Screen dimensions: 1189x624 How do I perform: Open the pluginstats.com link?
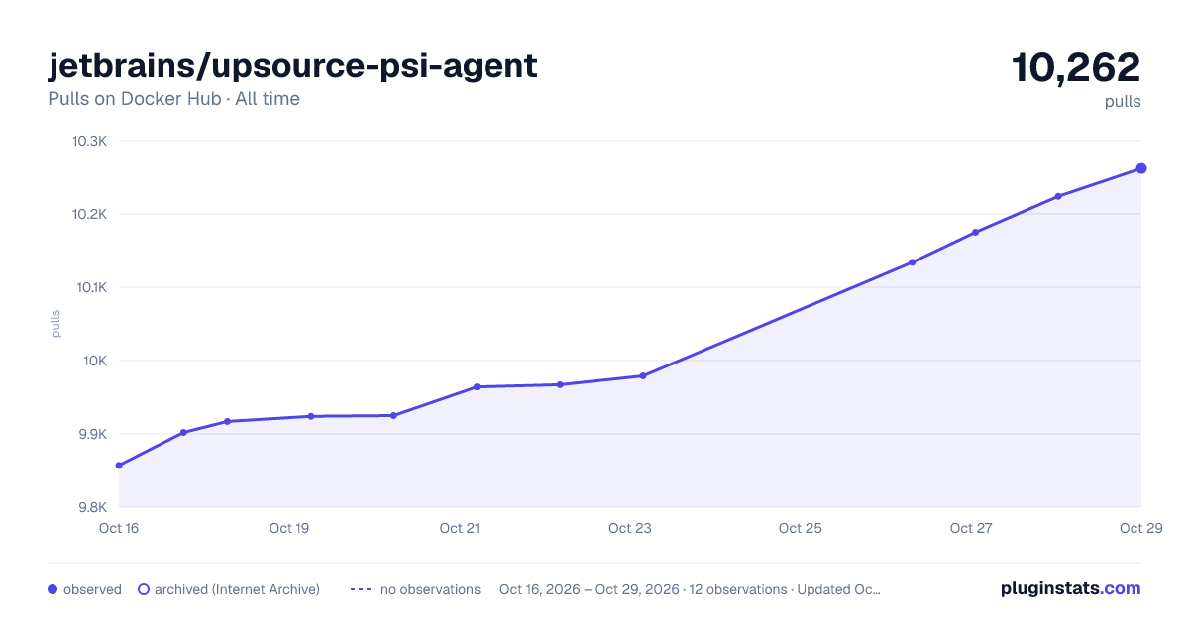(x=1071, y=588)
